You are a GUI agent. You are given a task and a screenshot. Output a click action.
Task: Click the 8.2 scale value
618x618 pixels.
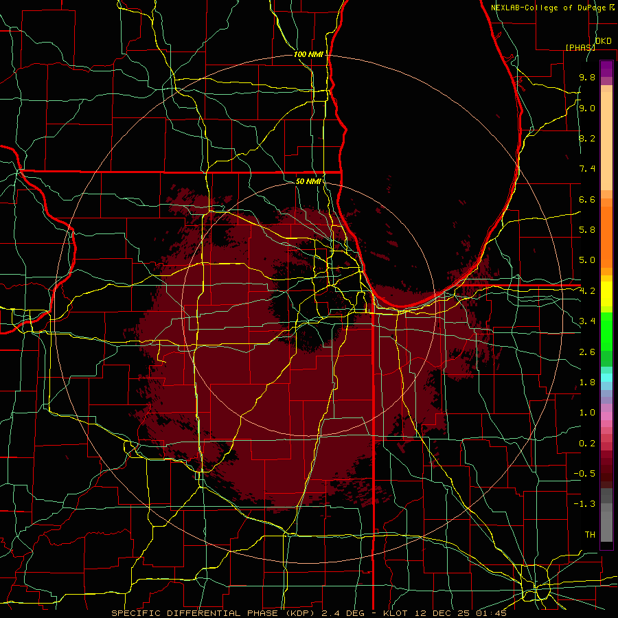tap(587, 138)
